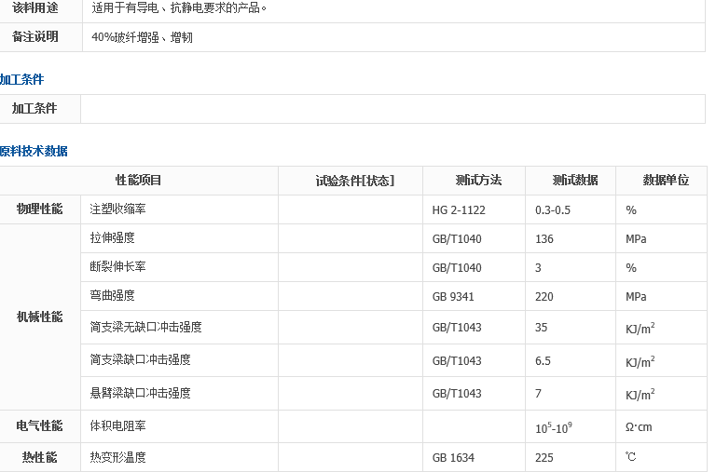Select the 数据单位 column header
The image size is (716, 472).
point(666,181)
